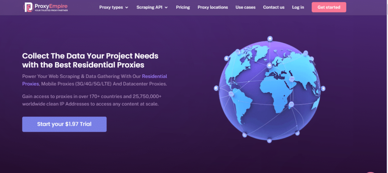388x173 pixels.
Task: Follow the Residential Proxies text link
Action: tap(94, 80)
